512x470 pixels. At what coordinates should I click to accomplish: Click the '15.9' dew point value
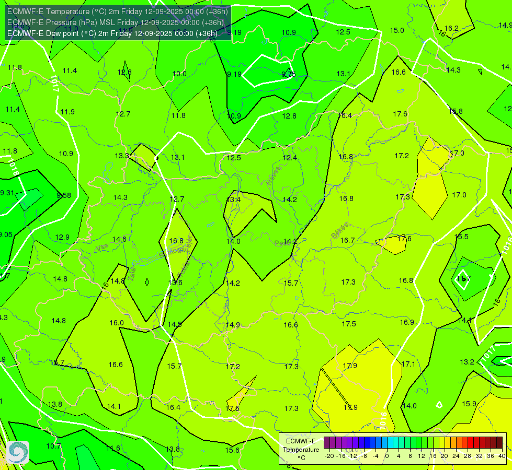pyautogui.click(x=469, y=404)
